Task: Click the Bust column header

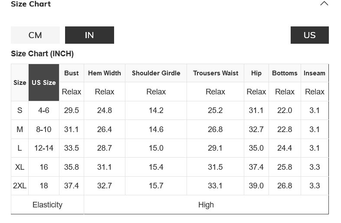Action: [x=72, y=73]
